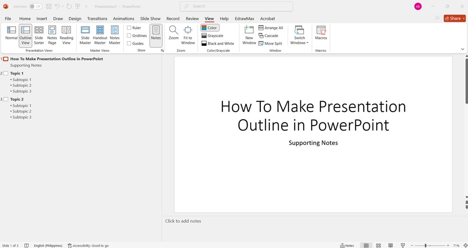Open Undo history dropdown arrow
468x248 pixels.
pyautogui.click(x=62, y=6)
